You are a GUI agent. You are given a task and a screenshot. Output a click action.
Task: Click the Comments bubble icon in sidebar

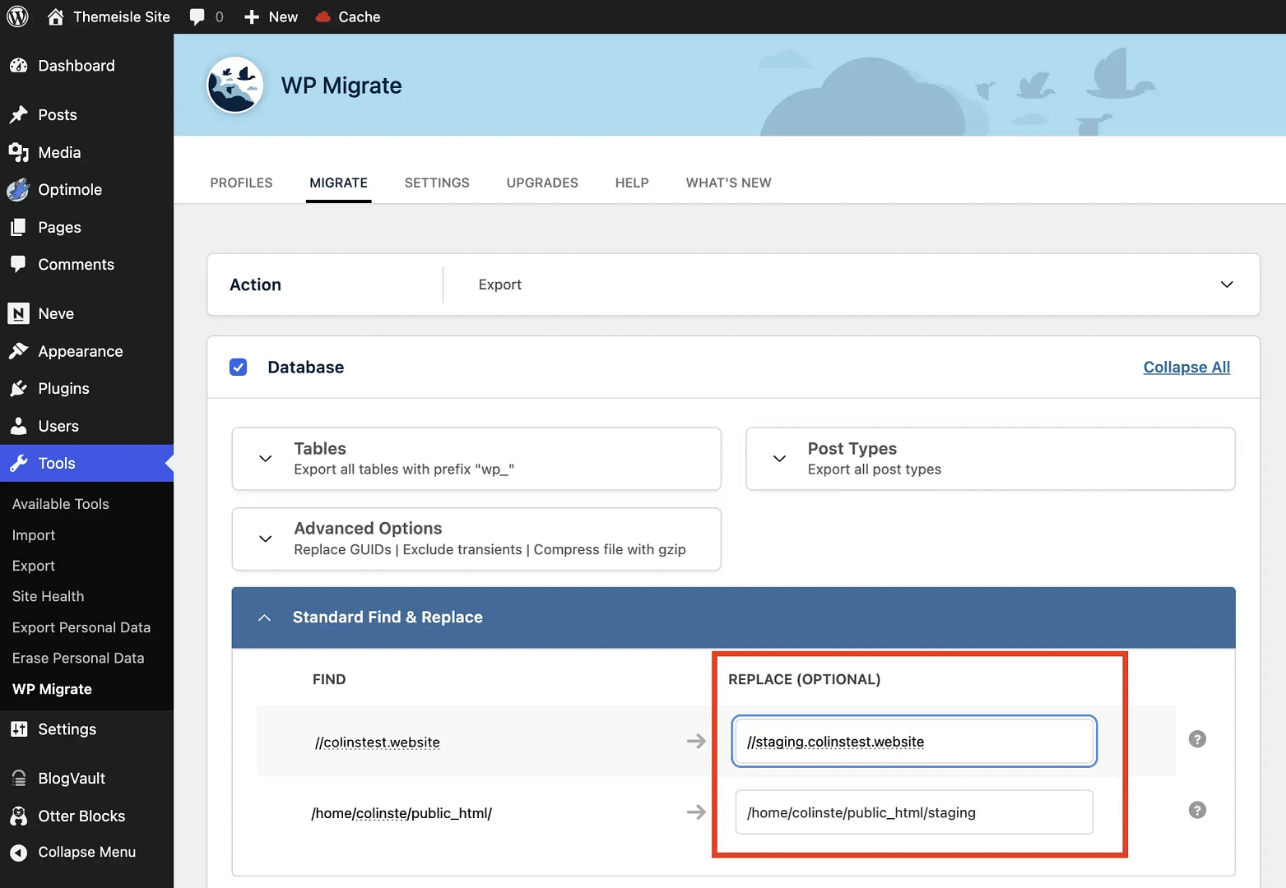(18, 264)
